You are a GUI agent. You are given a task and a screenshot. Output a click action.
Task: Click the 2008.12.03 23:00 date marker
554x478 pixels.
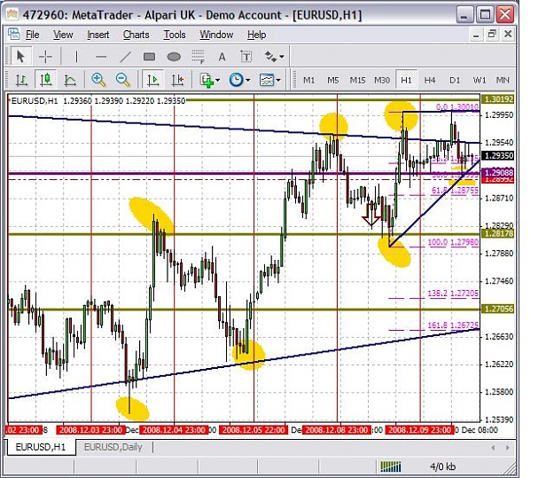[90, 430]
